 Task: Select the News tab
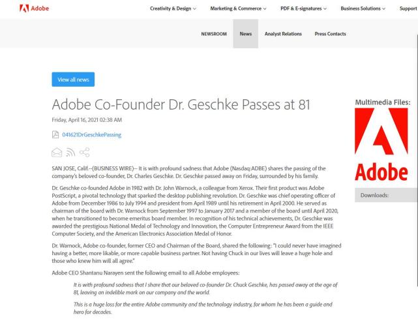point(246,34)
